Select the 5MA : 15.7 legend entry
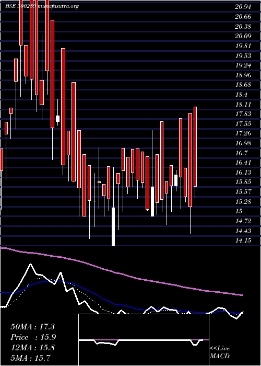261x366 pixels. click(x=30, y=358)
